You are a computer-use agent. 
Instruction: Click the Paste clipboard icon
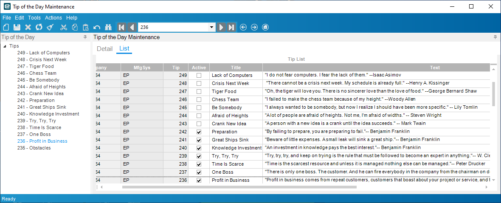click(85, 27)
